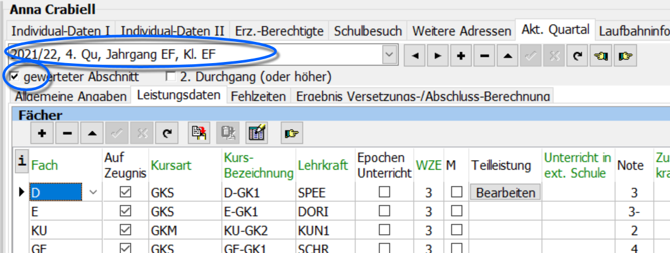Select subject cell KU
The width and height of the screenshot is (670, 253).
pyautogui.click(x=65, y=231)
